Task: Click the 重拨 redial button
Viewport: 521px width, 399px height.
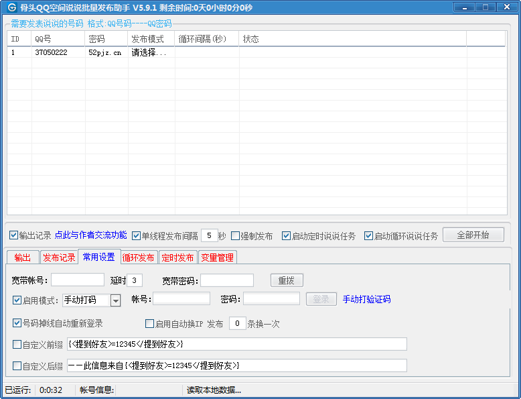Action: [x=287, y=280]
